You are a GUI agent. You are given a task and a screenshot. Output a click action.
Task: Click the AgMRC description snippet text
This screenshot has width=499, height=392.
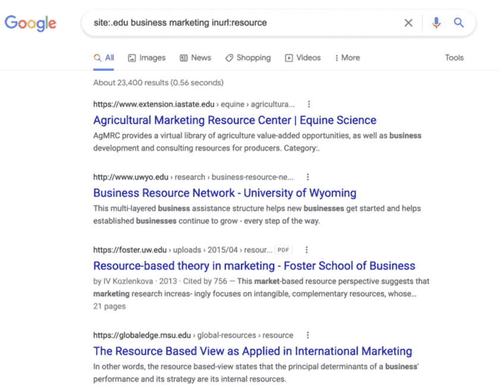point(257,142)
